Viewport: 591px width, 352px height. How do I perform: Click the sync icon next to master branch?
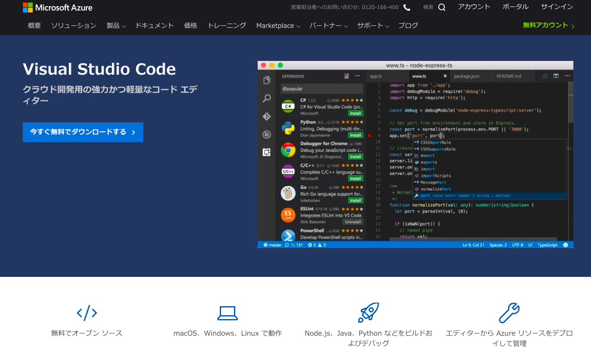[287, 244]
